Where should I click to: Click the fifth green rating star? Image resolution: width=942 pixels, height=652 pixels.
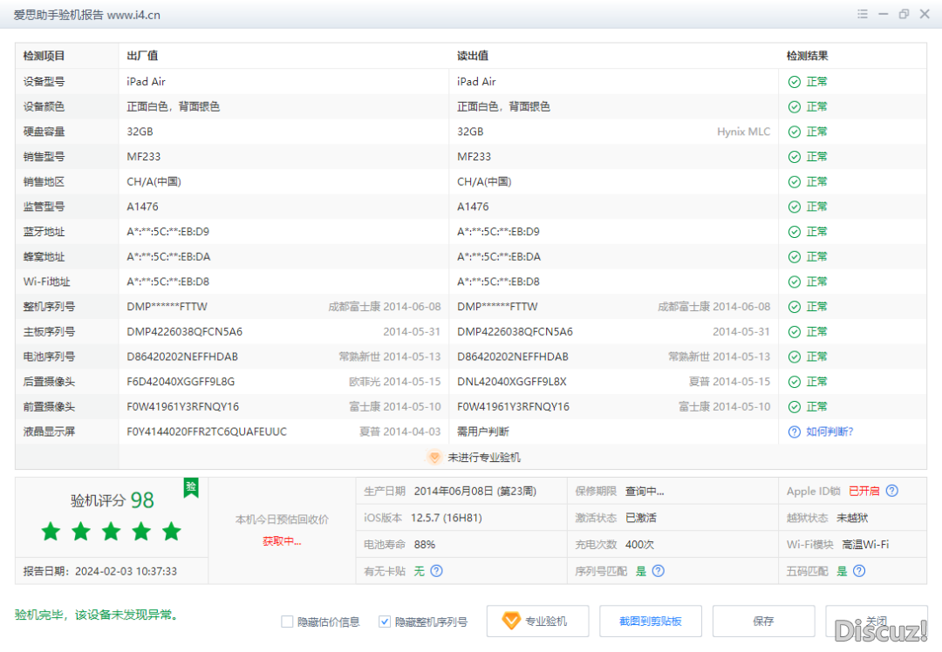pos(171,532)
